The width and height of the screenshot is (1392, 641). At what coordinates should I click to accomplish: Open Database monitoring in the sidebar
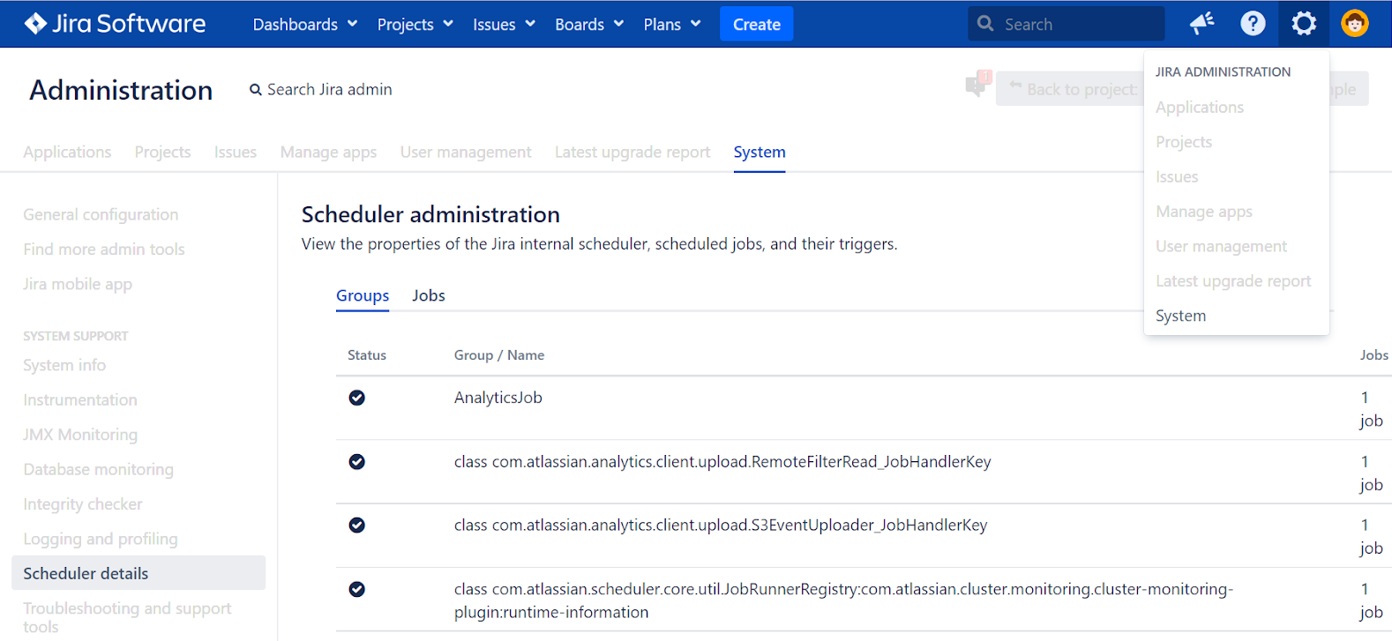point(98,470)
